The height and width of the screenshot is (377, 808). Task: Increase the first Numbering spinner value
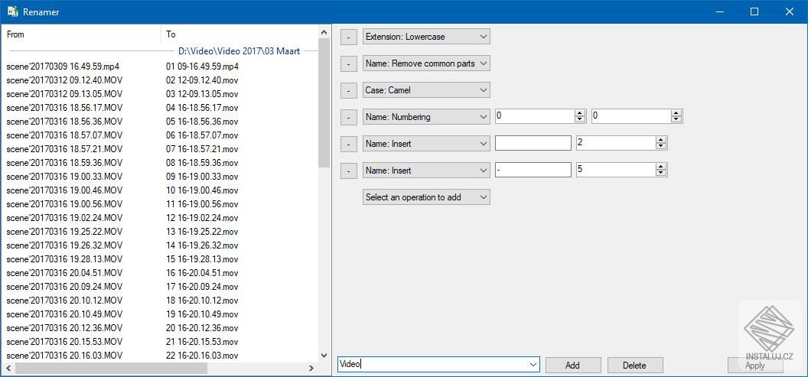[x=580, y=114]
